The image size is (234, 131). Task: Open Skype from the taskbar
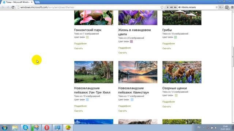(26, 128)
